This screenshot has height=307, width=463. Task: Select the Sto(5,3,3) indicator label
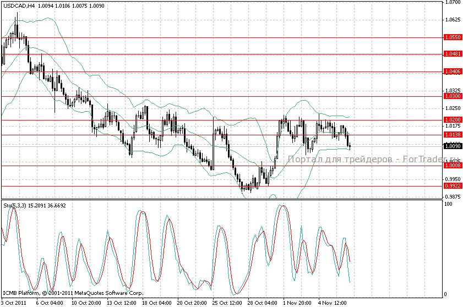tap(14, 206)
